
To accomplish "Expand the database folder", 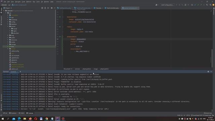I will coord(8,24).
